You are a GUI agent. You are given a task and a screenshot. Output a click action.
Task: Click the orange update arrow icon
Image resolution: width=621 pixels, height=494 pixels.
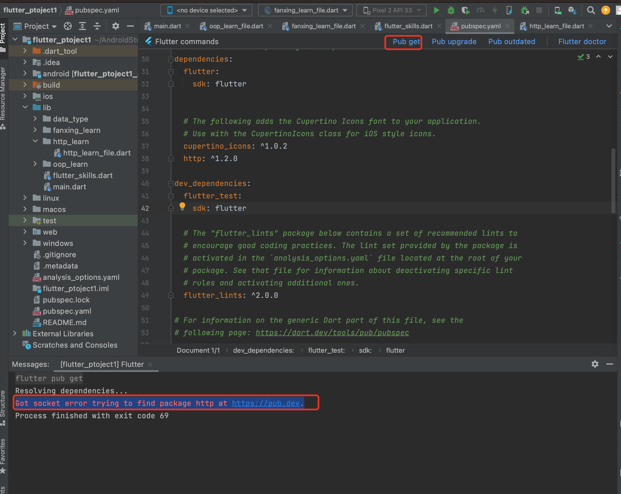point(605,10)
